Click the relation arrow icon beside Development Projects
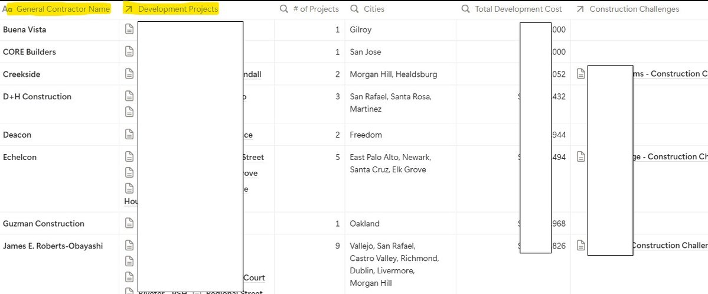Viewport: 708px width, 294px height. pos(129,9)
